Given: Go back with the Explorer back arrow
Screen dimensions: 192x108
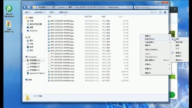Looking at the screenshot, I should (25, 7).
